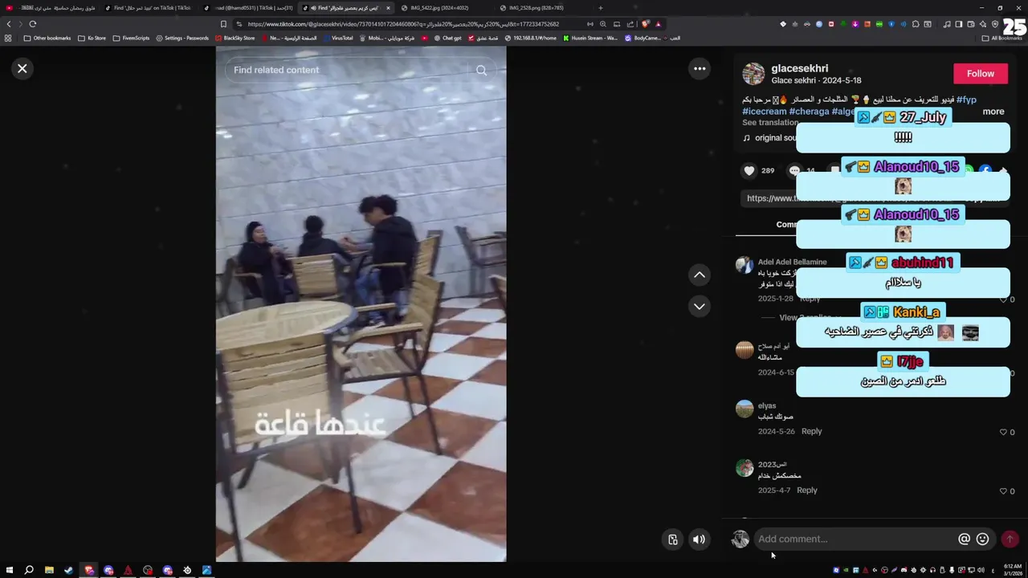The width and height of the screenshot is (1028, 578).
Task: Expand the caption with more
Action: pyautogui.click(x=993, y=112)
